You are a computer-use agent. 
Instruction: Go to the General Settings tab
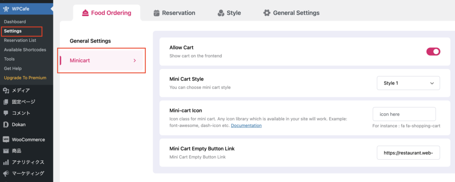click(291, 13)
